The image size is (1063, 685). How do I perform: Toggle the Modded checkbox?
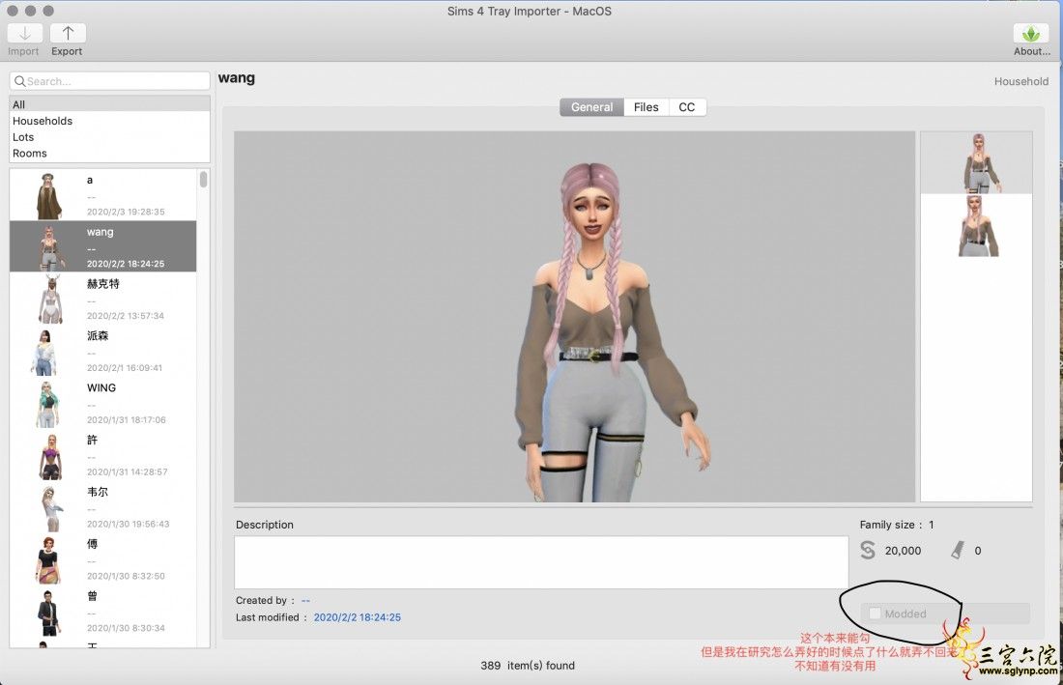pos(875,614)
